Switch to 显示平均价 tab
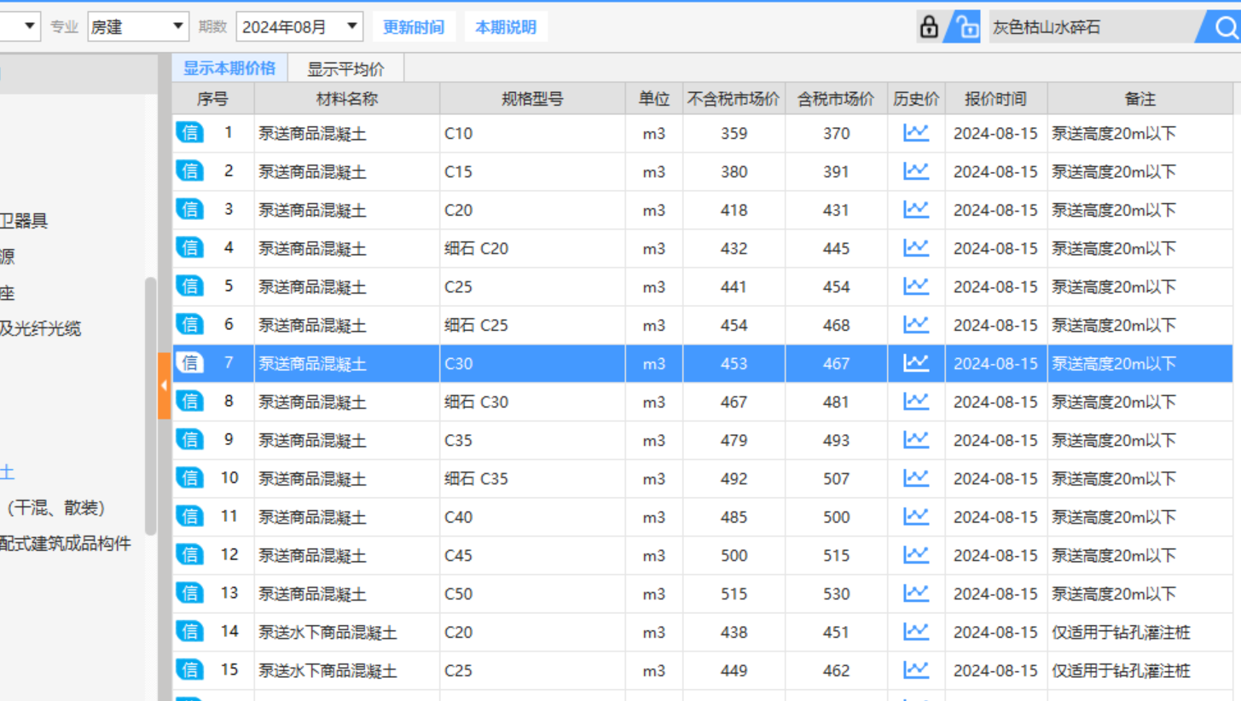This screenshot has width=1241, height=701. [345, 69]
